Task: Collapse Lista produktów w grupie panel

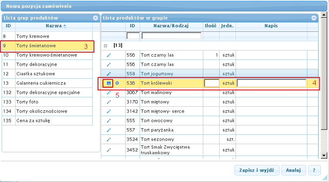Action: coord(314,18)
